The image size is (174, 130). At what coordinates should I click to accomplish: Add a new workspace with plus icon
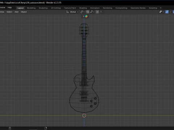[x=161, y=8]
